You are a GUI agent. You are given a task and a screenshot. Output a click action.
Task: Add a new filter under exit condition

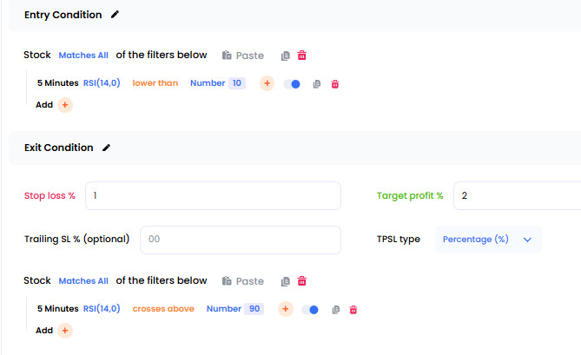(65, 330)
